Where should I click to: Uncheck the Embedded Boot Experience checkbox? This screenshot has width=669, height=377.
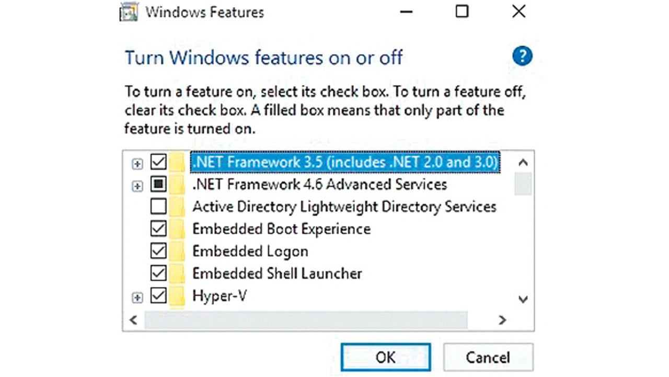click(158, 229)
